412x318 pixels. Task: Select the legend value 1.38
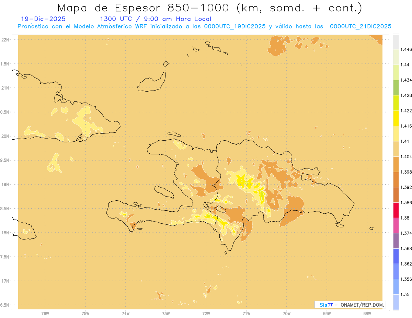click(405, 218)
